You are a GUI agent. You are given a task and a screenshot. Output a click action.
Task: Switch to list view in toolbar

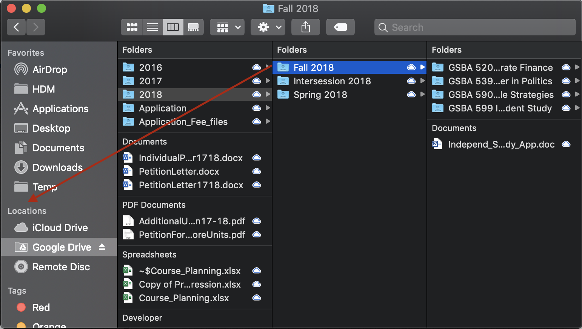[x=152, y=27]
